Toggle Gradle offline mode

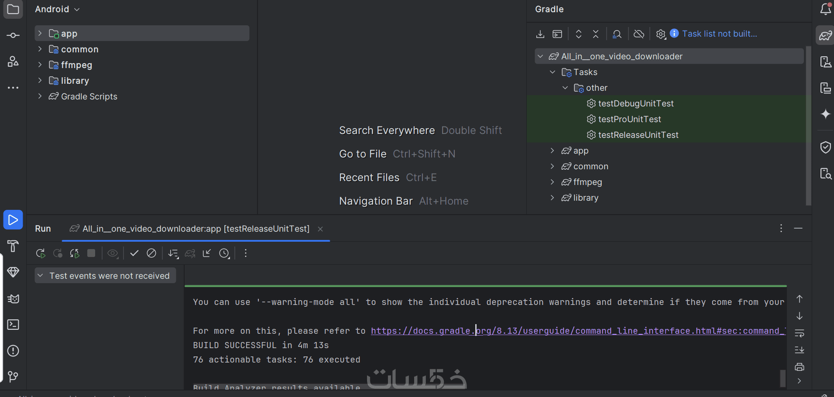639,34
